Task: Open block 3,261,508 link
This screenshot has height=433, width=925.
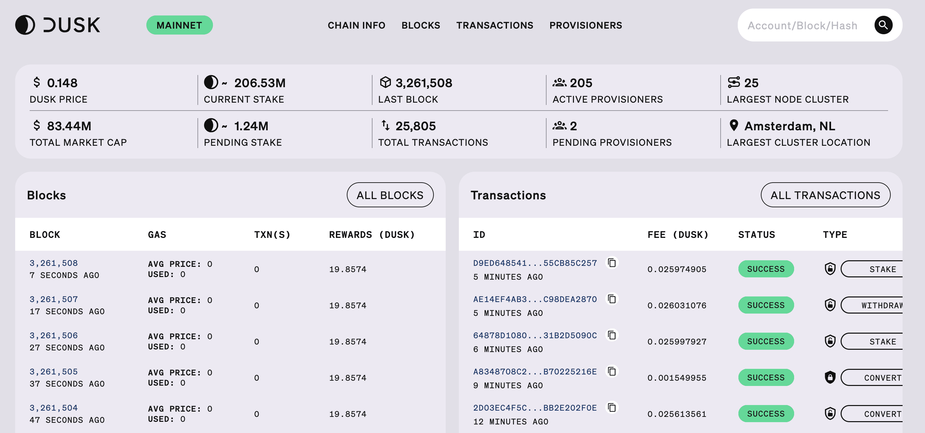Action: click(x=53, y=263)
